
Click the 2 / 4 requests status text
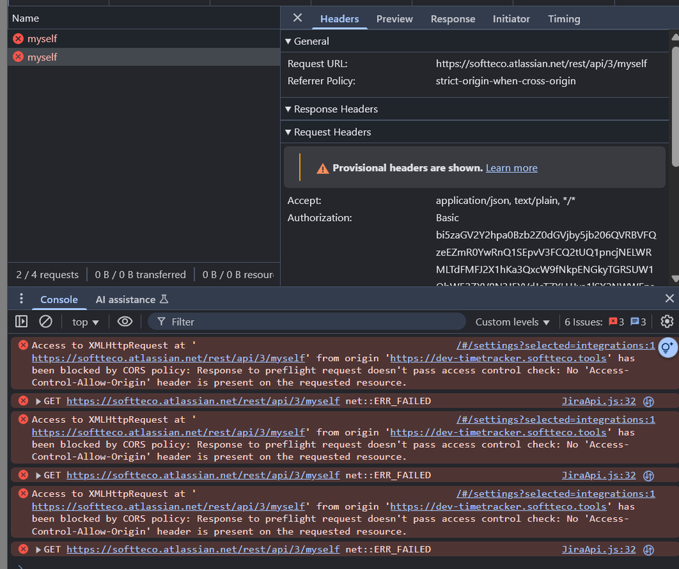point(47,275)
